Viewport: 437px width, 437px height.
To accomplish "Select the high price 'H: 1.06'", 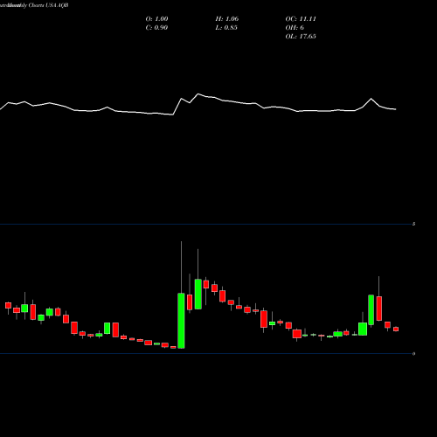I will pyautogui.click(x=227, y=19).
